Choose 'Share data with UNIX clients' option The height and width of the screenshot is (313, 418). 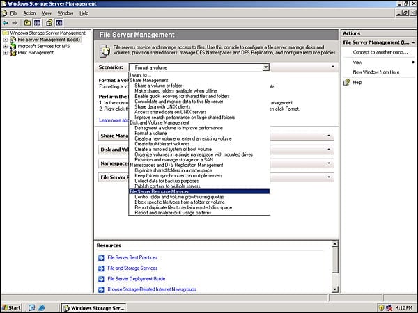pos(162,107)
